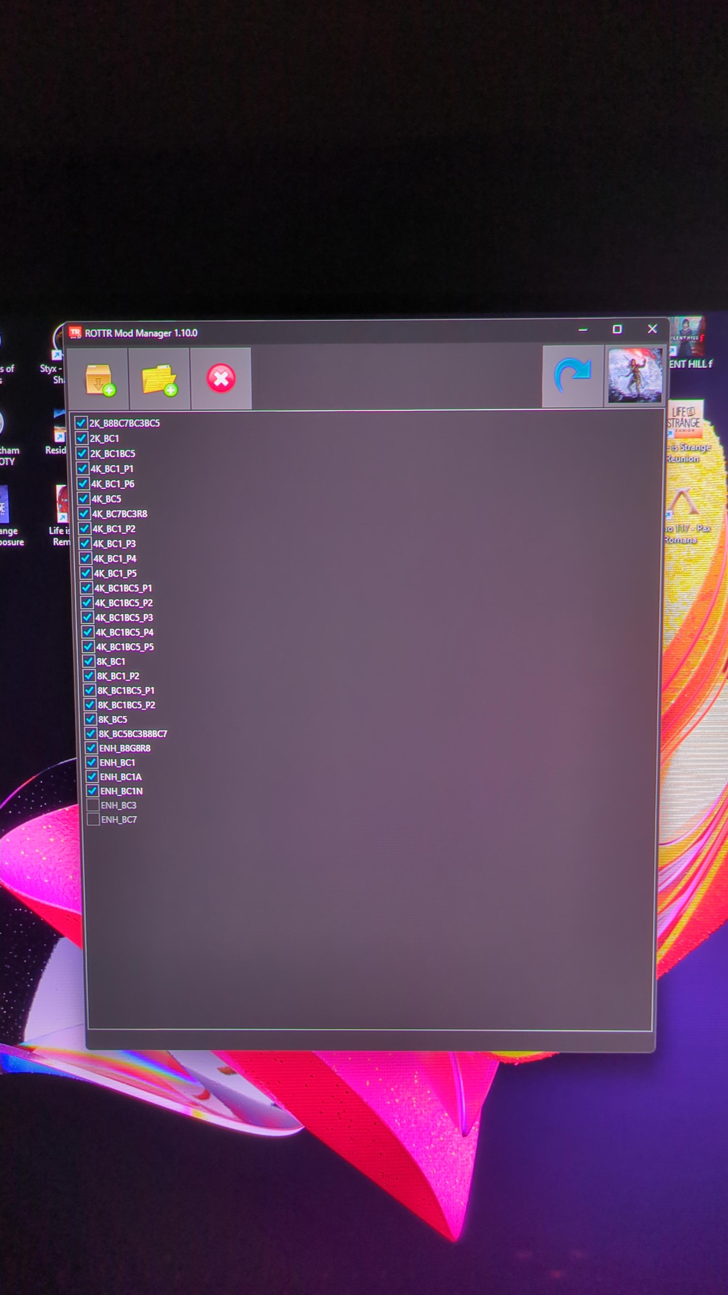Disable the 4K_BC5 mod checkbox
Viewport: 728px width, 1295px height.
(84, 499)
